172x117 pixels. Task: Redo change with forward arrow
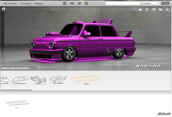pyautogui.click(x=146, y=66)
